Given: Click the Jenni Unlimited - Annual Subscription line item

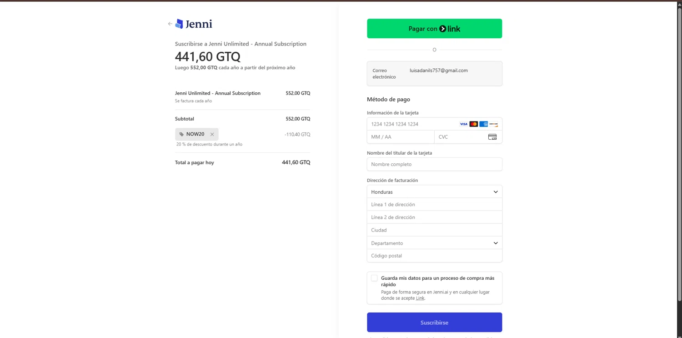Looking at the screenshot, I should pyautogui.click(x=218, y=93).
